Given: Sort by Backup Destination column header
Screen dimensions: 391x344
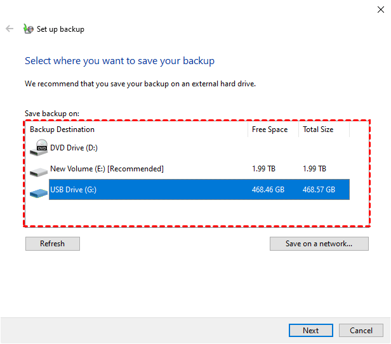Looking at the screenshot, I should pyautogui.click(x=62, y=129).
